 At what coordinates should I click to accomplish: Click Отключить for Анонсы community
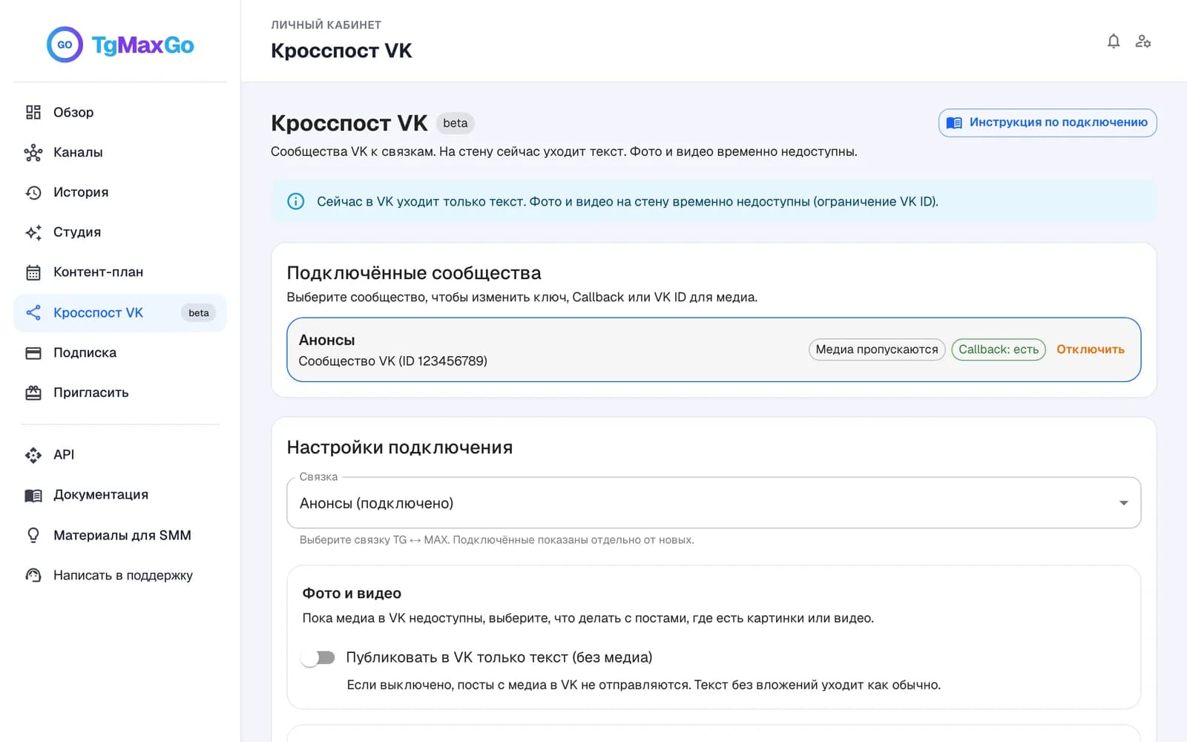[1091, 349]
